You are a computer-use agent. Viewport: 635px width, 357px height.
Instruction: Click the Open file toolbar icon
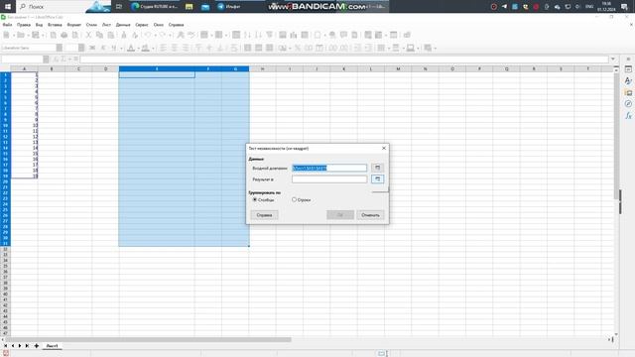[20, 36]
